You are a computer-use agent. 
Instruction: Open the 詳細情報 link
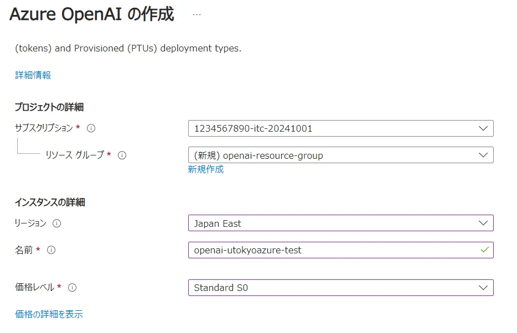click(33, 75)
